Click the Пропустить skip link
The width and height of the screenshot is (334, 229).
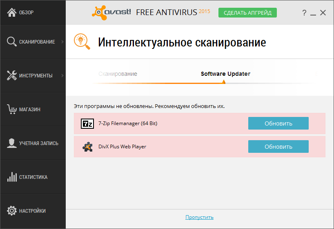pyautogui.click(x=199, y=217)
